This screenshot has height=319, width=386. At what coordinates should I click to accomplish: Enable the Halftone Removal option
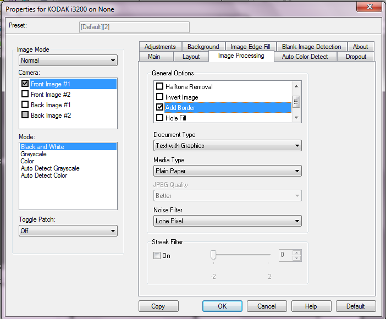tap(160, 86)
